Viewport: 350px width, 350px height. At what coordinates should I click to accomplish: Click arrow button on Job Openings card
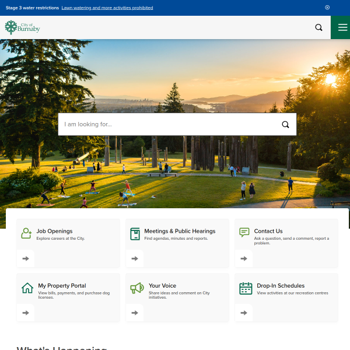point(26,258)
